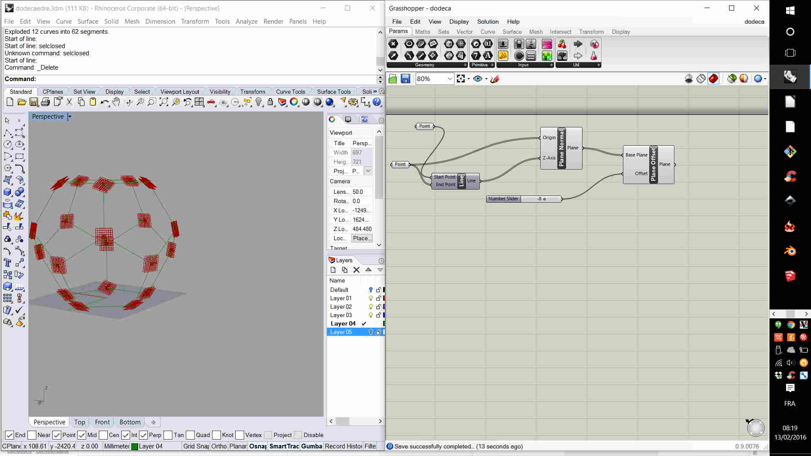Image resolution: width=811 pixels, height=456 pixels.
Task: Switch to the Vector tab in Grasshopper
Action: click(464, 32)
